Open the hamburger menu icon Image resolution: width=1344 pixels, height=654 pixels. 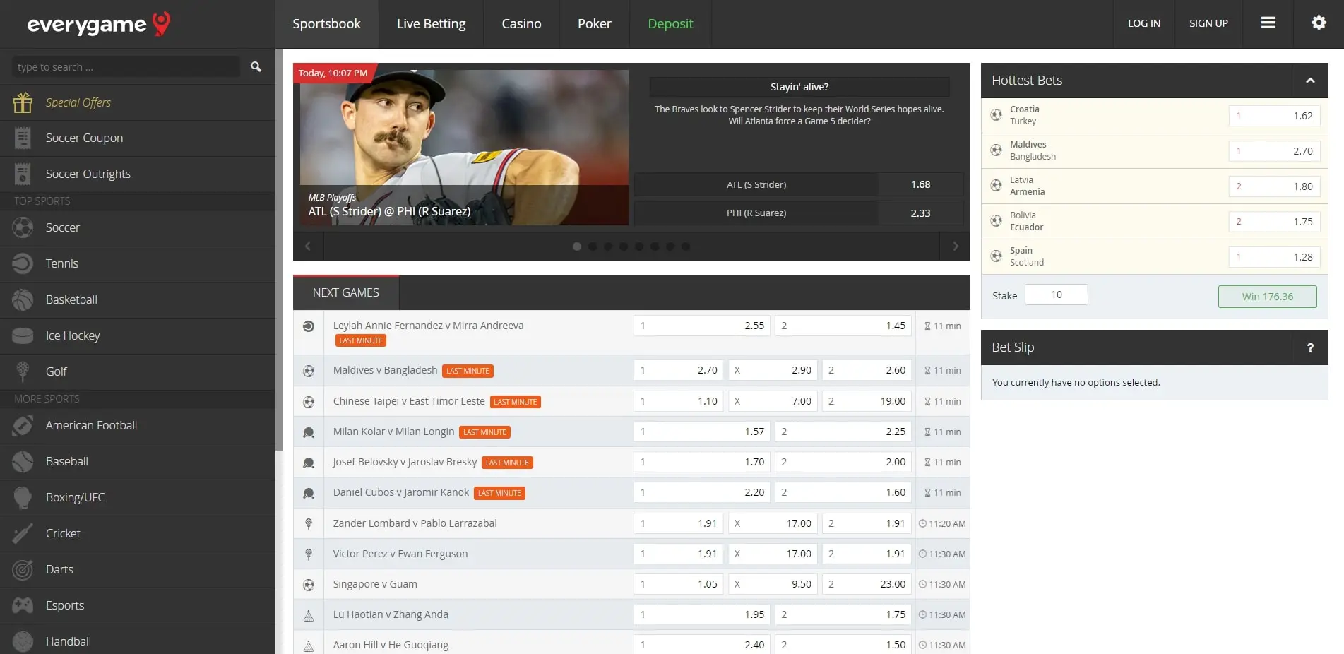pos(1268,23)
